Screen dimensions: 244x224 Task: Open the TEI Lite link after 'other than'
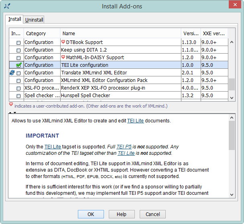pos(126,153)
